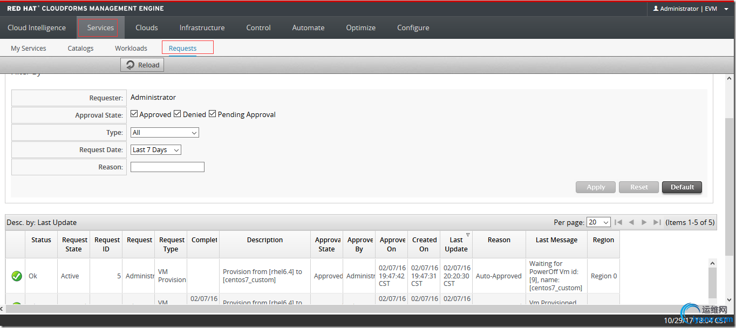This screenshot has width=736, height=328.
Task: Open the Per page dropdown
Action: [x=598, y=222]
